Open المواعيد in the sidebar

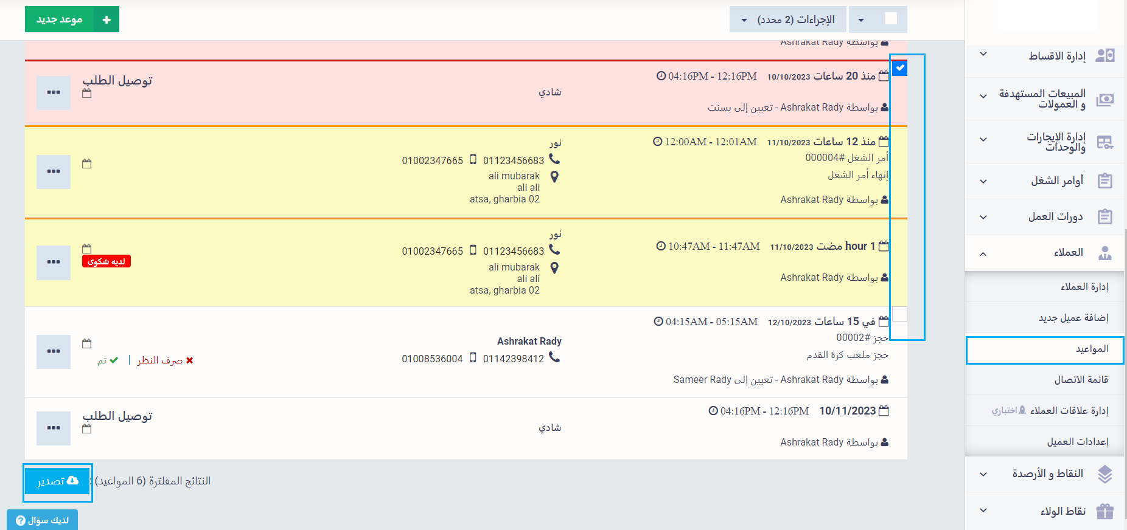1092,349
